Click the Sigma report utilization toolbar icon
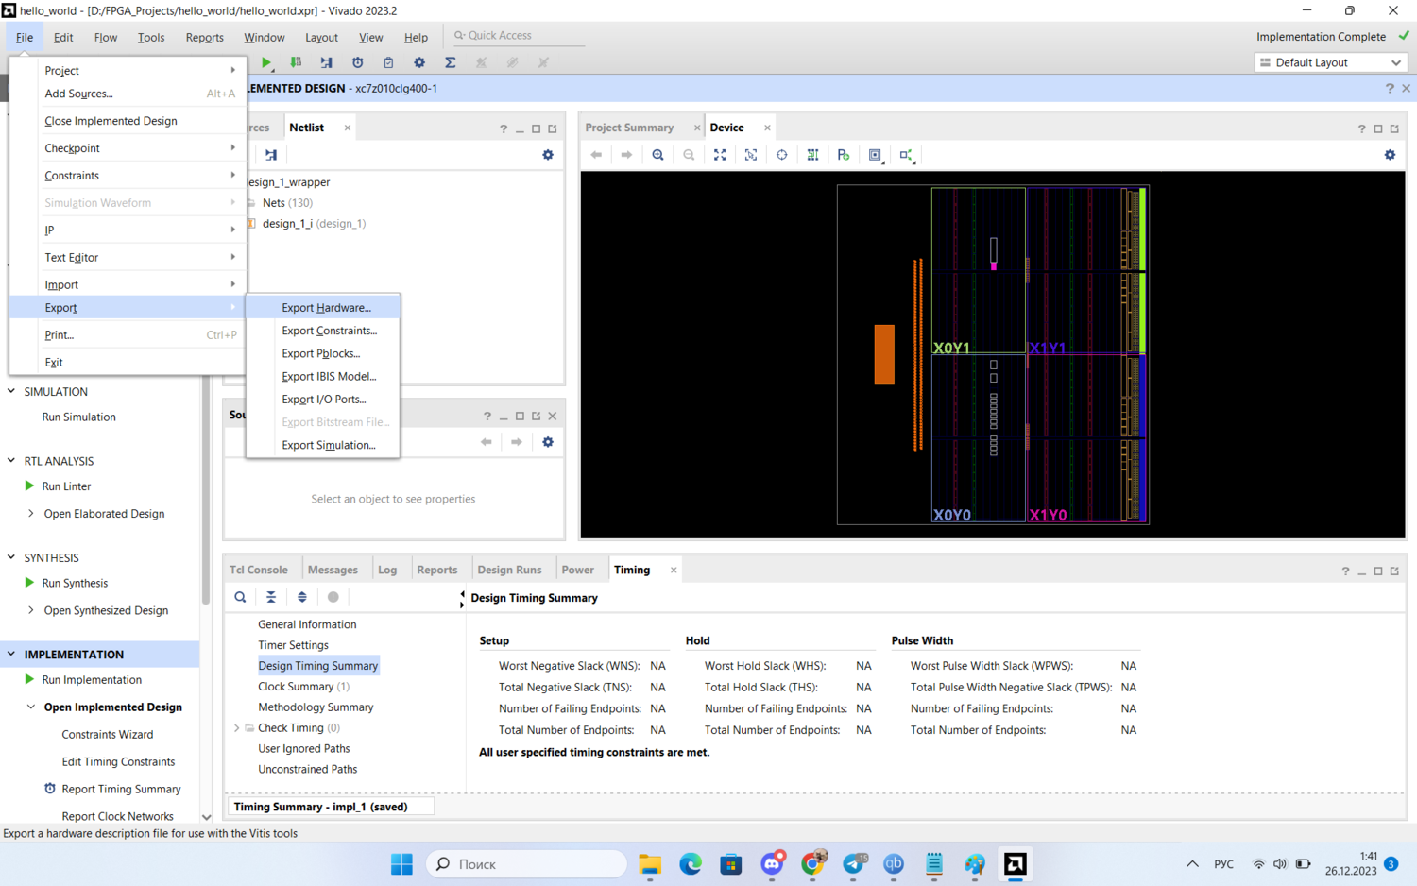 point(450,62)
